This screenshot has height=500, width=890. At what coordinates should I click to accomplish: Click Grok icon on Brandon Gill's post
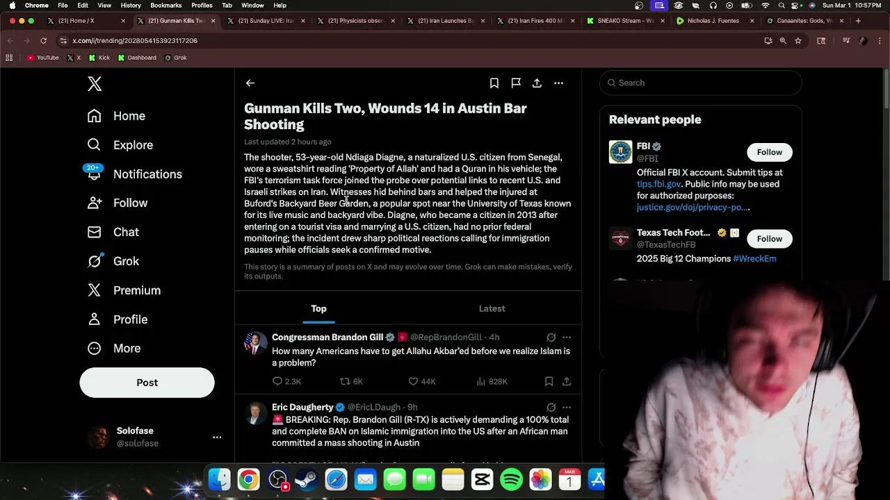[x=551, y=337]
